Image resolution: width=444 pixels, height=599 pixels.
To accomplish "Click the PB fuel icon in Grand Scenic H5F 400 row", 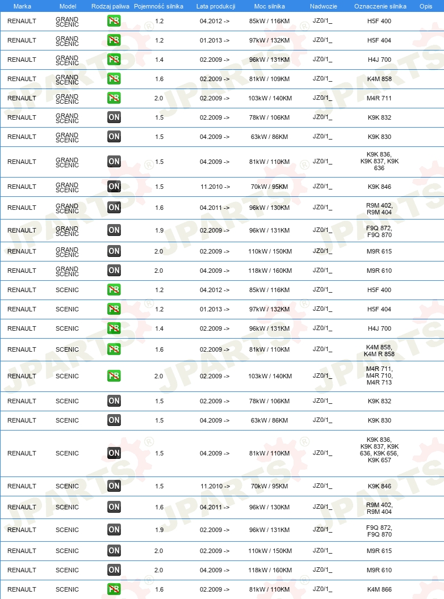I will coord(114,20).
